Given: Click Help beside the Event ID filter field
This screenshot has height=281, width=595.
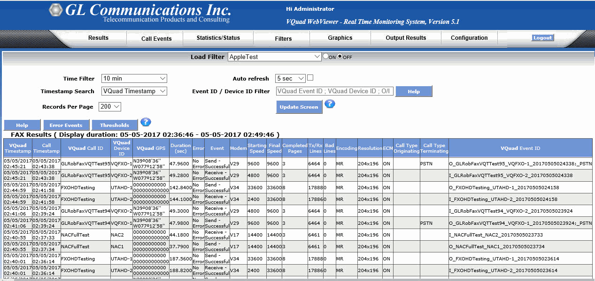Looking at the screenshot, I should click(x=414, y=91).
